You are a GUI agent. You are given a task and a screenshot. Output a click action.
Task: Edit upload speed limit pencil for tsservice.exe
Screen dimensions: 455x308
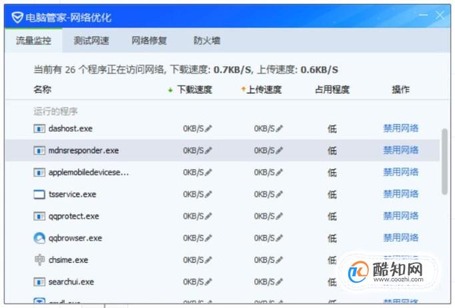[279, 194]
